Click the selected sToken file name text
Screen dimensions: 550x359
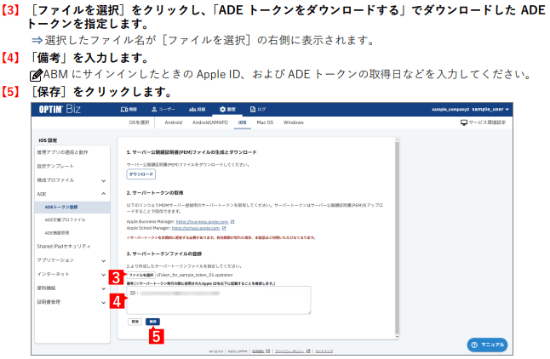click(195, 276)
